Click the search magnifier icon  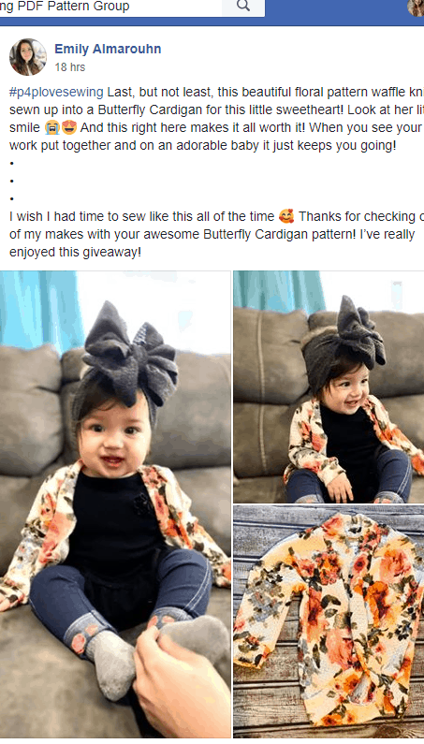[243, 7]
